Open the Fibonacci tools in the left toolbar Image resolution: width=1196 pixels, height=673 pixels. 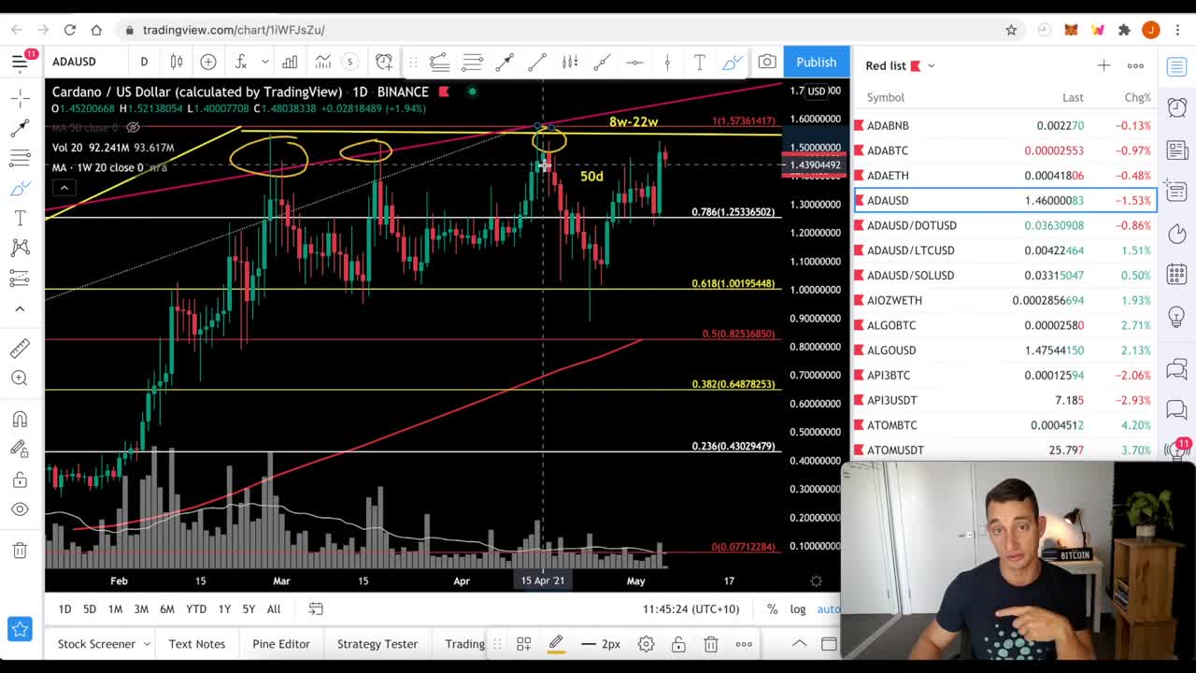click(20, 158)
